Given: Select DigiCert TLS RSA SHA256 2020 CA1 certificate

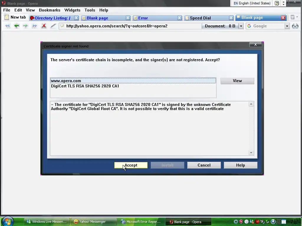Looking at the screenshot, I should [x=133, y=86].
